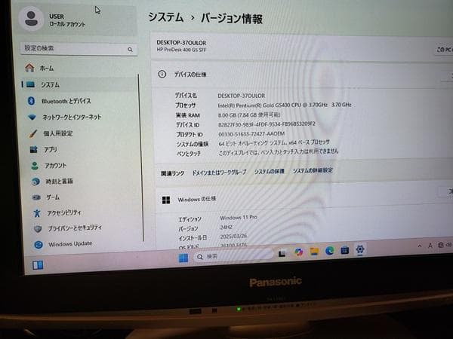Click the システム breadcrumb in the header
453x339 pixels.
(x=166, y=17)
